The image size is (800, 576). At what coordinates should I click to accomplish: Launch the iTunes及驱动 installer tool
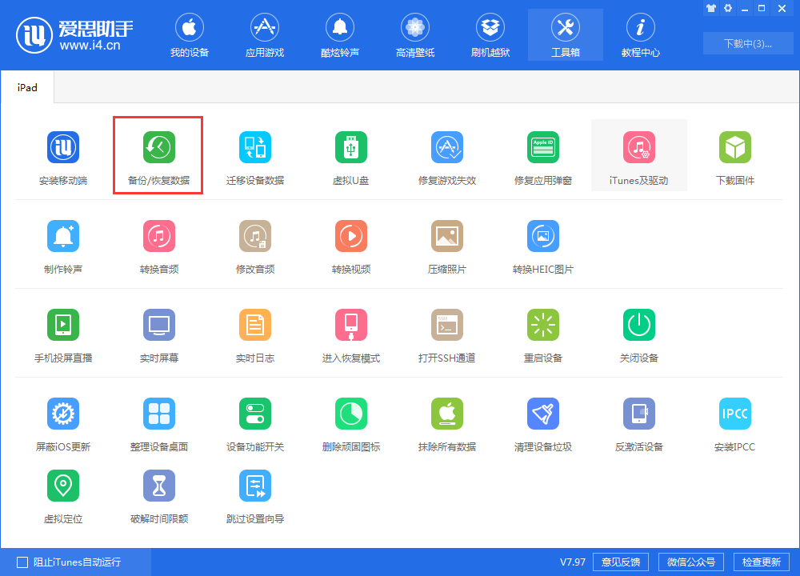[x=638, y=155]
